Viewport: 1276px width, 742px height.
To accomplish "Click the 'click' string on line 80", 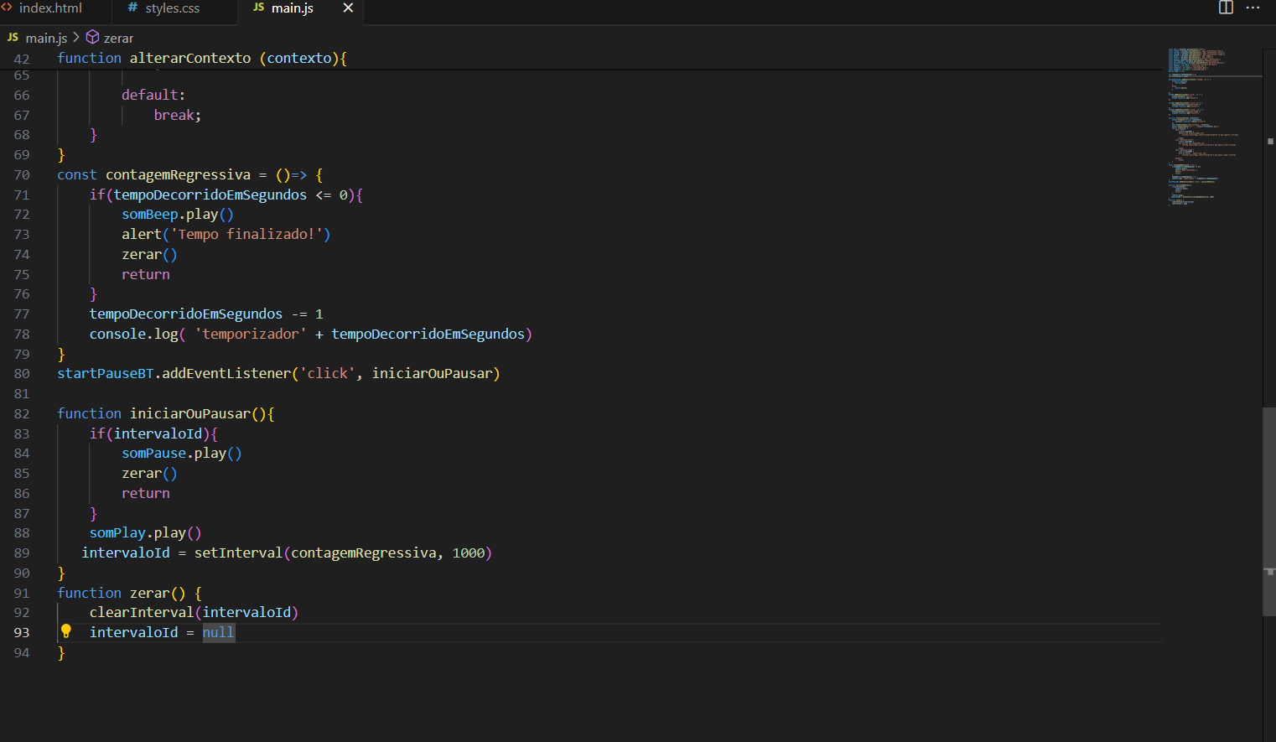I will [327, 373].
